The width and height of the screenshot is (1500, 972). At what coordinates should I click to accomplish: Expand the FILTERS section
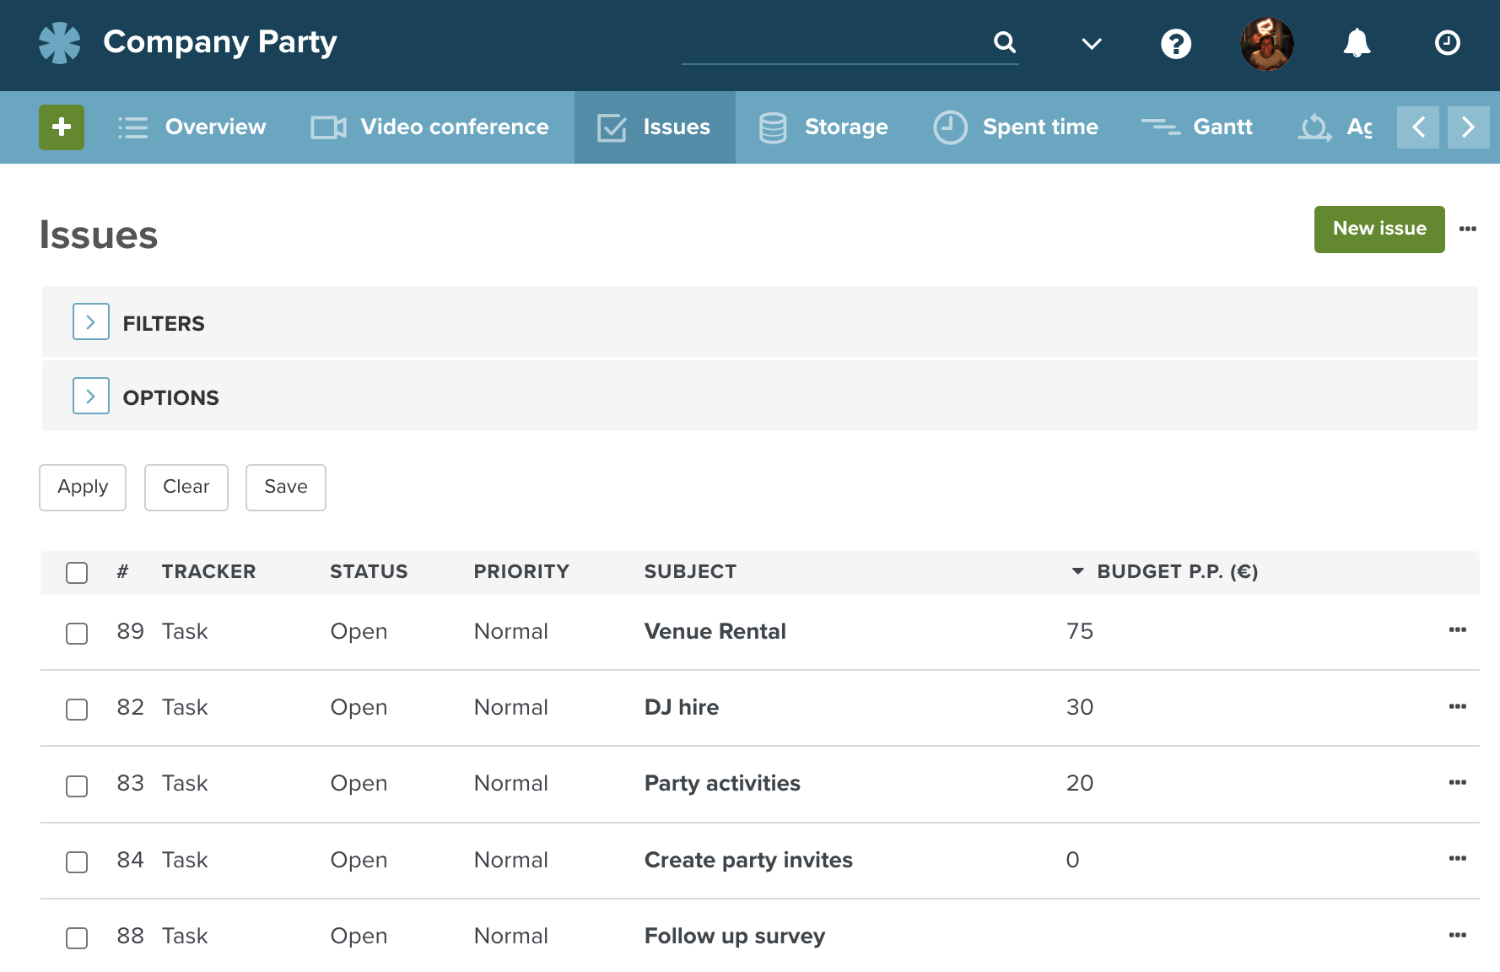point(91,321)
